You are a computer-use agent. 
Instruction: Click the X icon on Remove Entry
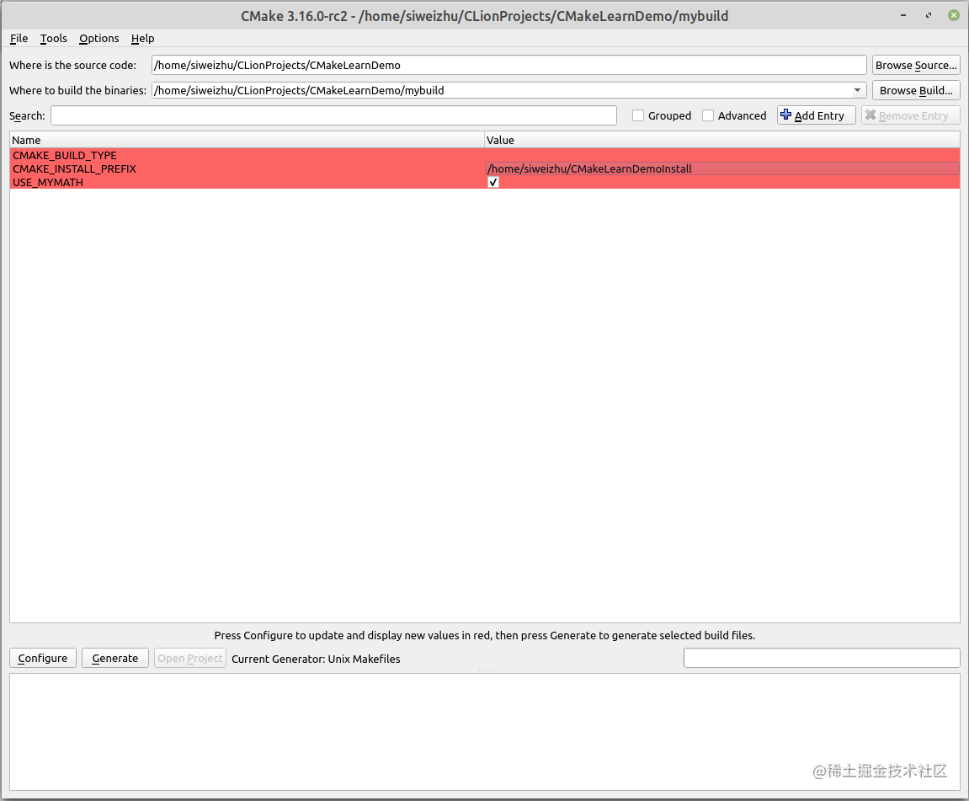coord(871,115)
